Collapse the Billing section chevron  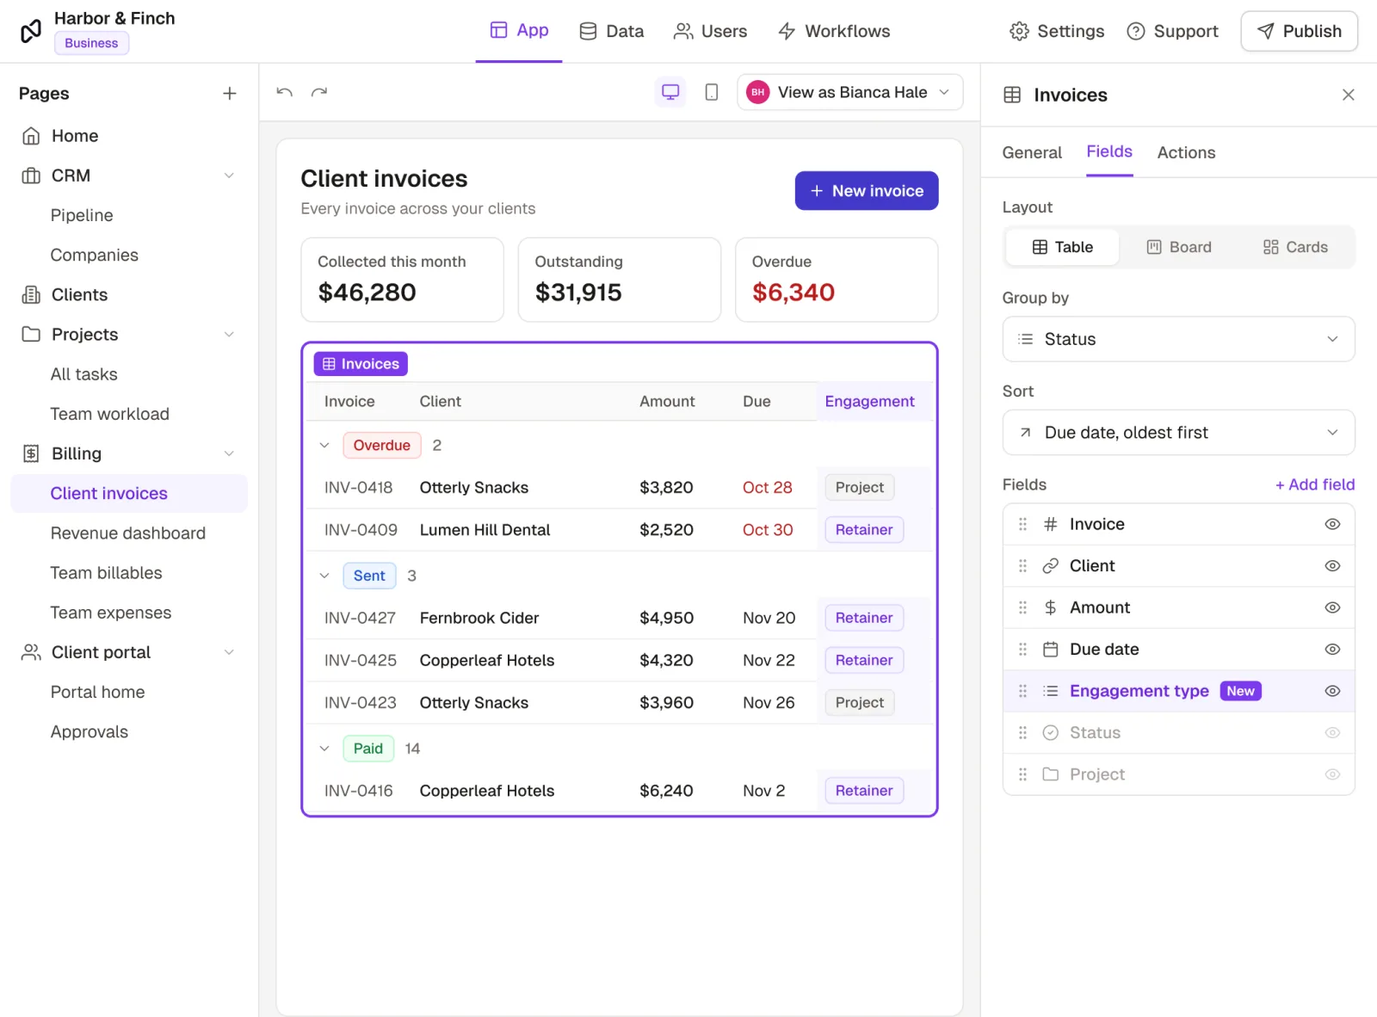point(229,453)
